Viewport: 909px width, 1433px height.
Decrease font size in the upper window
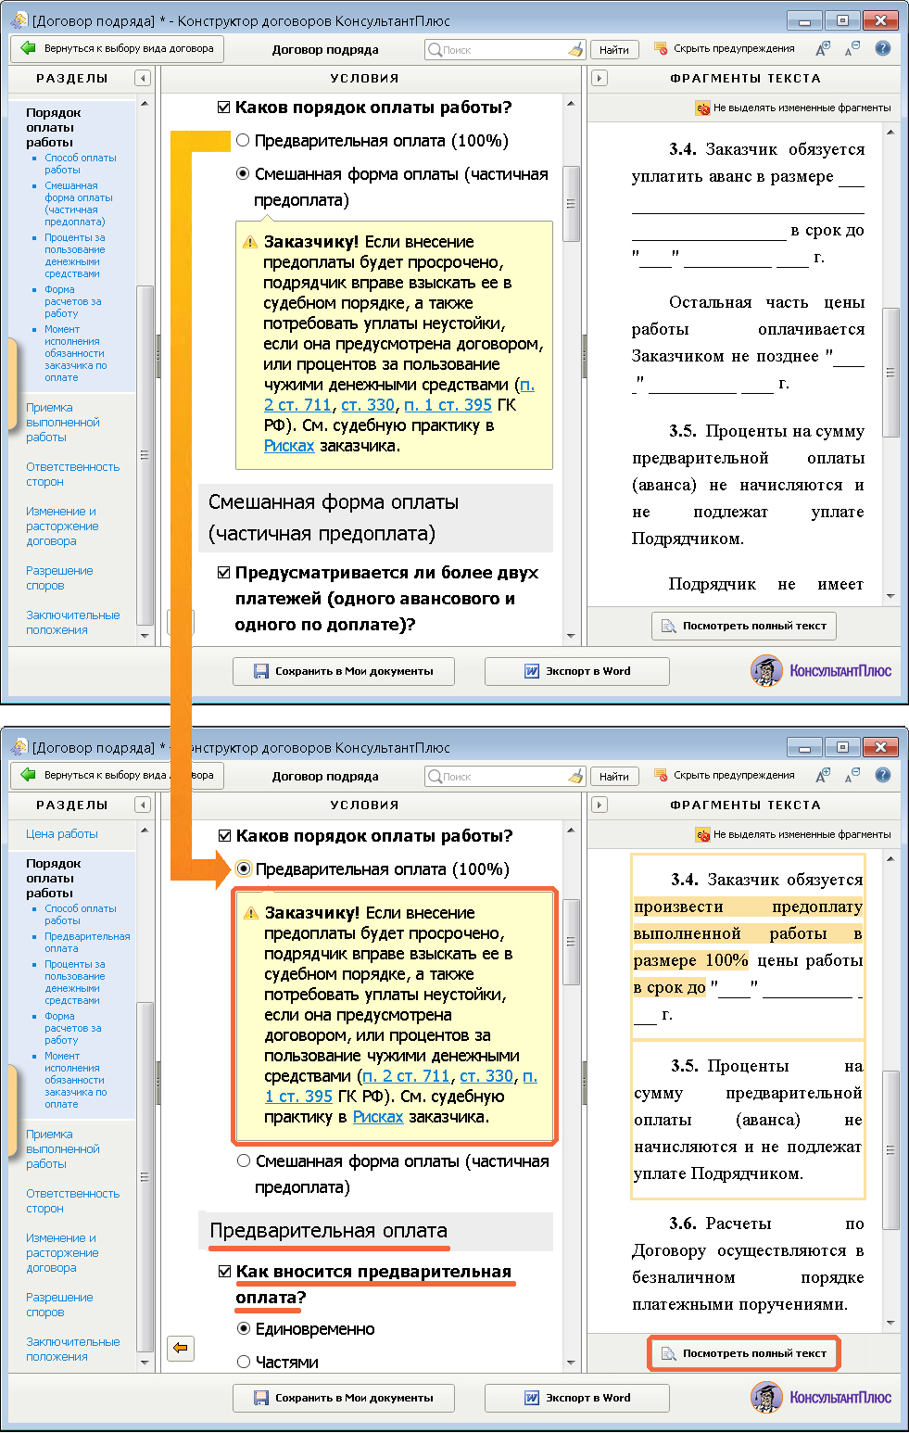[x=853, y=49]
